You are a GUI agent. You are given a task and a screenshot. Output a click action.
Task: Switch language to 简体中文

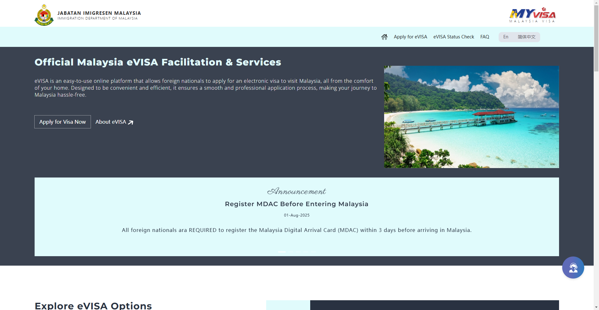[x=526, y=37]
